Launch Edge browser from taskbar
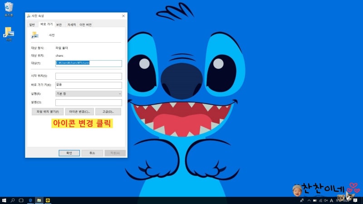Screen dimensions: 363x204 click(x=30, y=200)
